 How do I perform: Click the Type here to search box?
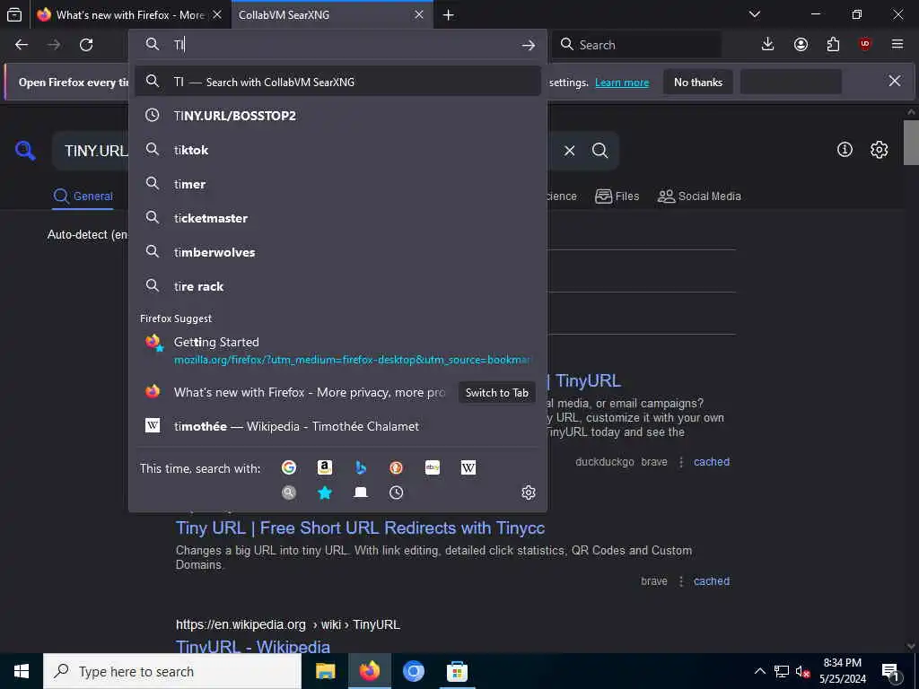[172, 671]
